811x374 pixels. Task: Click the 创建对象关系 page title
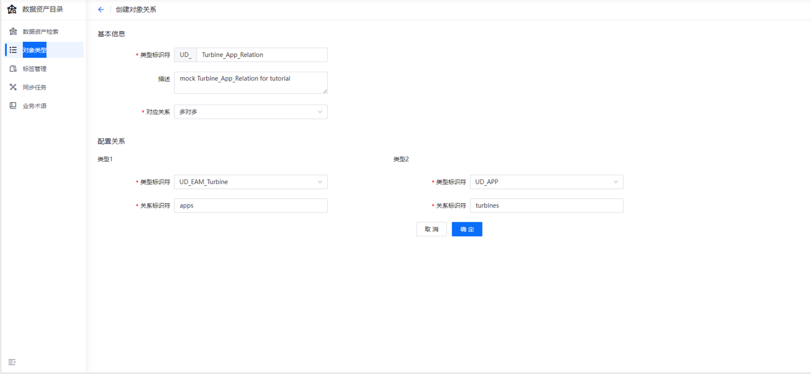click(x=136, y=10)
